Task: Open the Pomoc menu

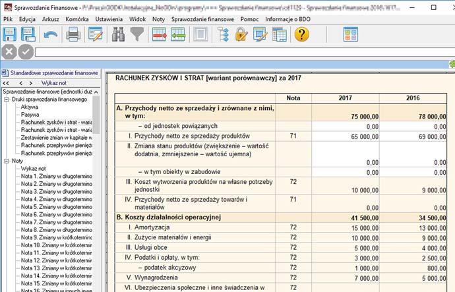Action: pyautogui.click(x=249, y=19)
